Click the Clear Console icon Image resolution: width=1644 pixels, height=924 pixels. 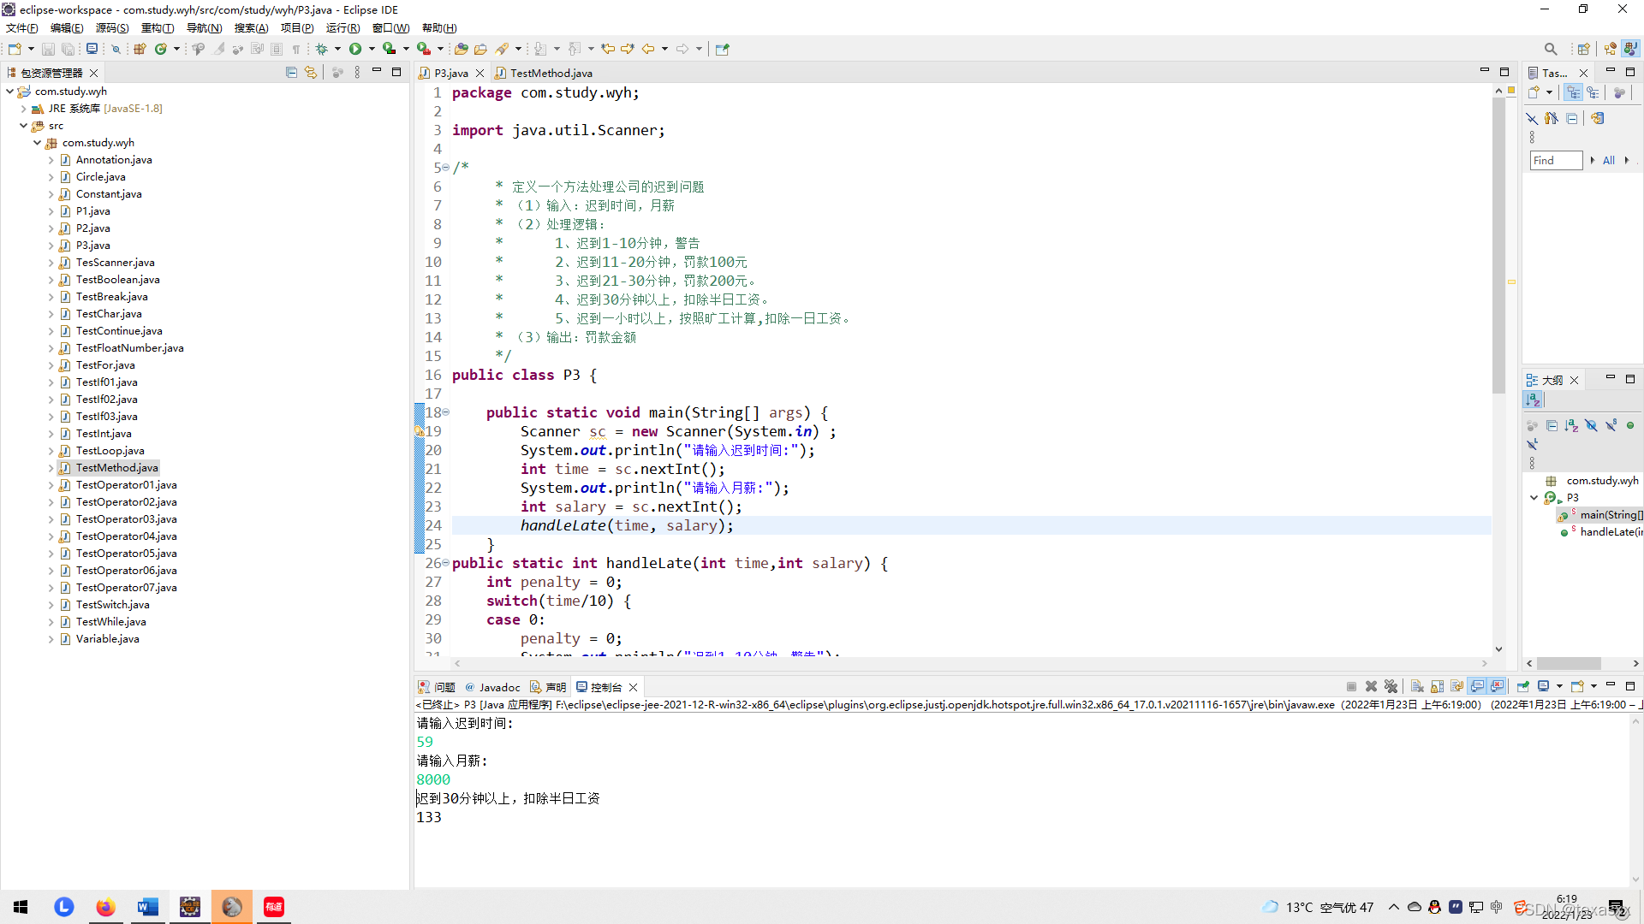coord(1417,687)
